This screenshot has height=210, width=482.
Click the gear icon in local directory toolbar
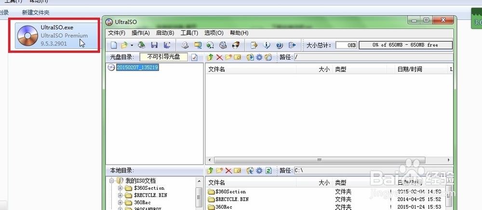click(x=259, y=171)
